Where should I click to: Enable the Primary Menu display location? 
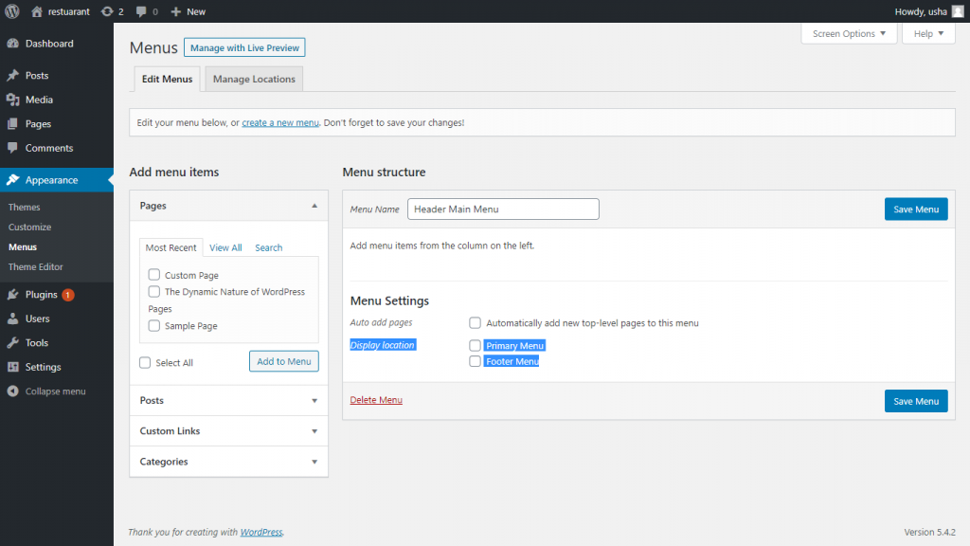pyautogui.click(x=476, y=346)
